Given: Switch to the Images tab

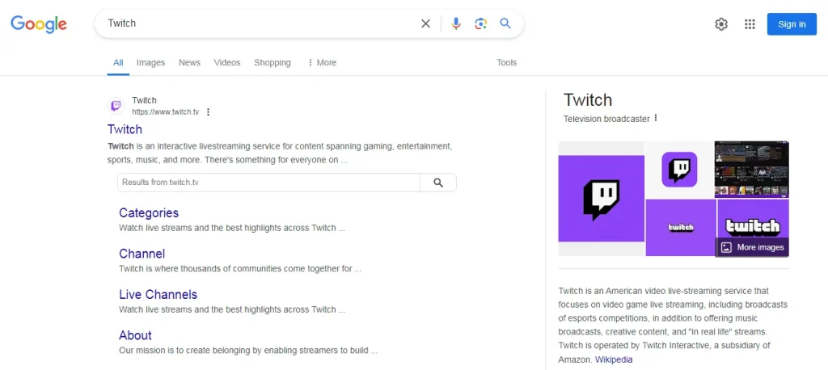Looking at the screenshot, I should click(x=150, y=63).
